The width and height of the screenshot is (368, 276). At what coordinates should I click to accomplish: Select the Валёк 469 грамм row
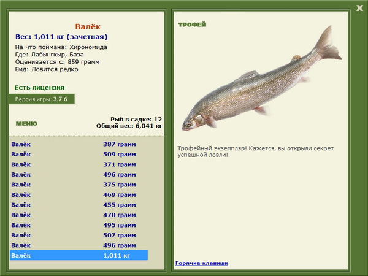click(79, 194)
